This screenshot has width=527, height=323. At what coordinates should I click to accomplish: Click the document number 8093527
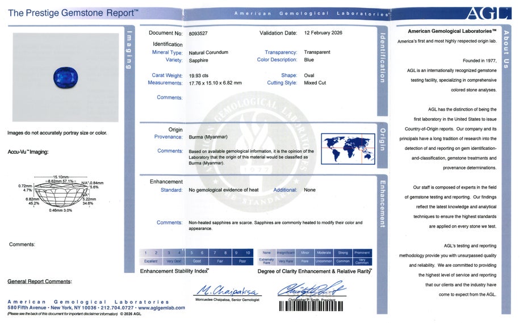pyautogui.click(x=199, y=33)
